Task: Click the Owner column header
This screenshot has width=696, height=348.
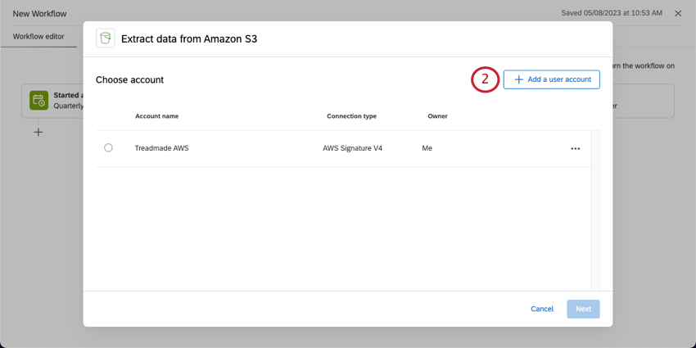Action: (x=437, y=116)
